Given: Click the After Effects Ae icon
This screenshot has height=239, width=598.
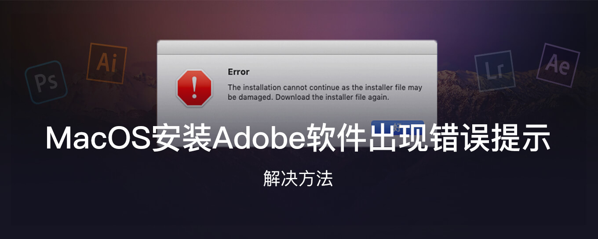Looking at the screenshot, I should pos(558,65).
